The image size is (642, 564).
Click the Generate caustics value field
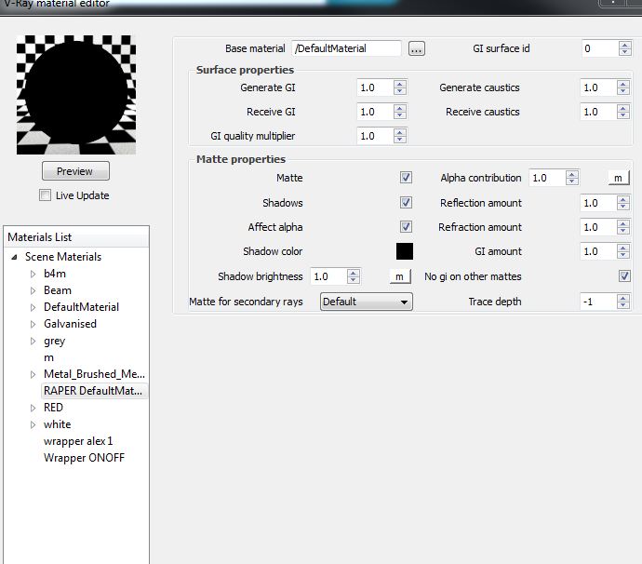tap(598, 87)
